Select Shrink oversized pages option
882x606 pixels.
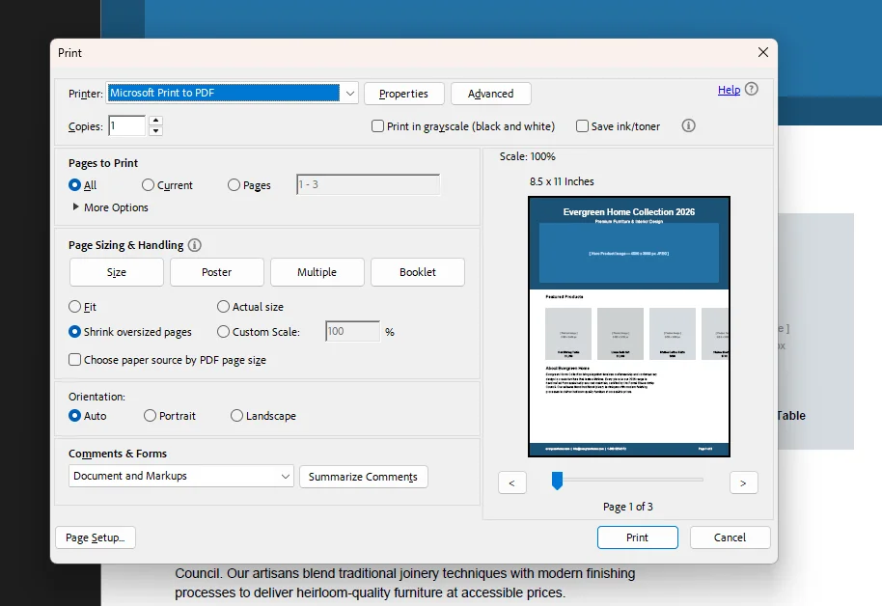[x=74, y=332]
